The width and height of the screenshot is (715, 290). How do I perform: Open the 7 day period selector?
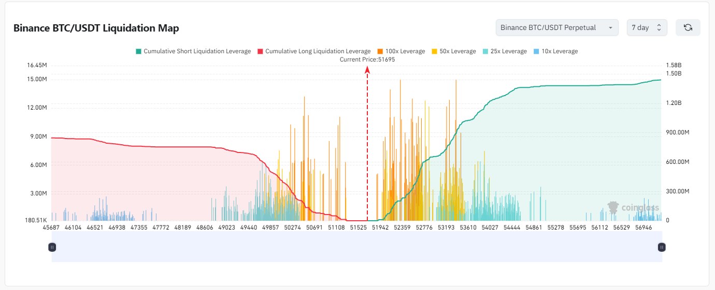[x=647, y=27]
